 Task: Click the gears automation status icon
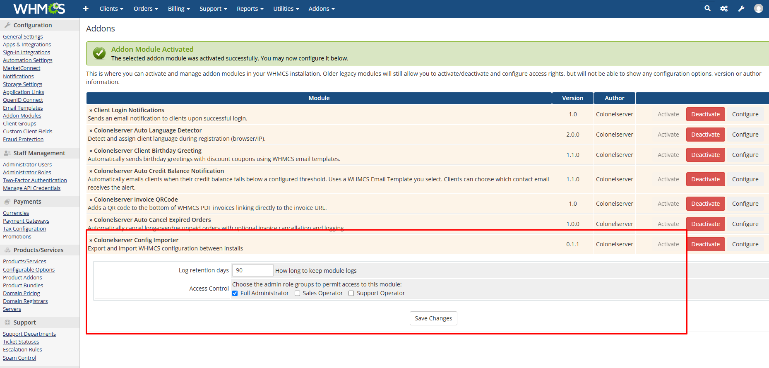pyautogui.click(x=724, y=9)
